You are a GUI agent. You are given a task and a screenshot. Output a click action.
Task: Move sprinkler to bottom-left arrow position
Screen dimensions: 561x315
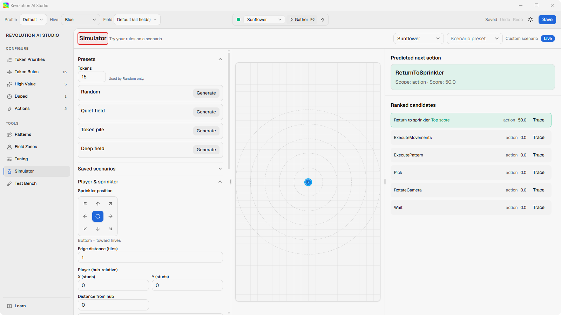(x=85, y=229)
